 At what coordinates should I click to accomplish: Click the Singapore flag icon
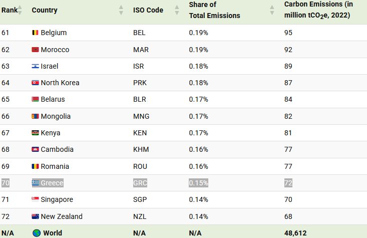[35, 200]
